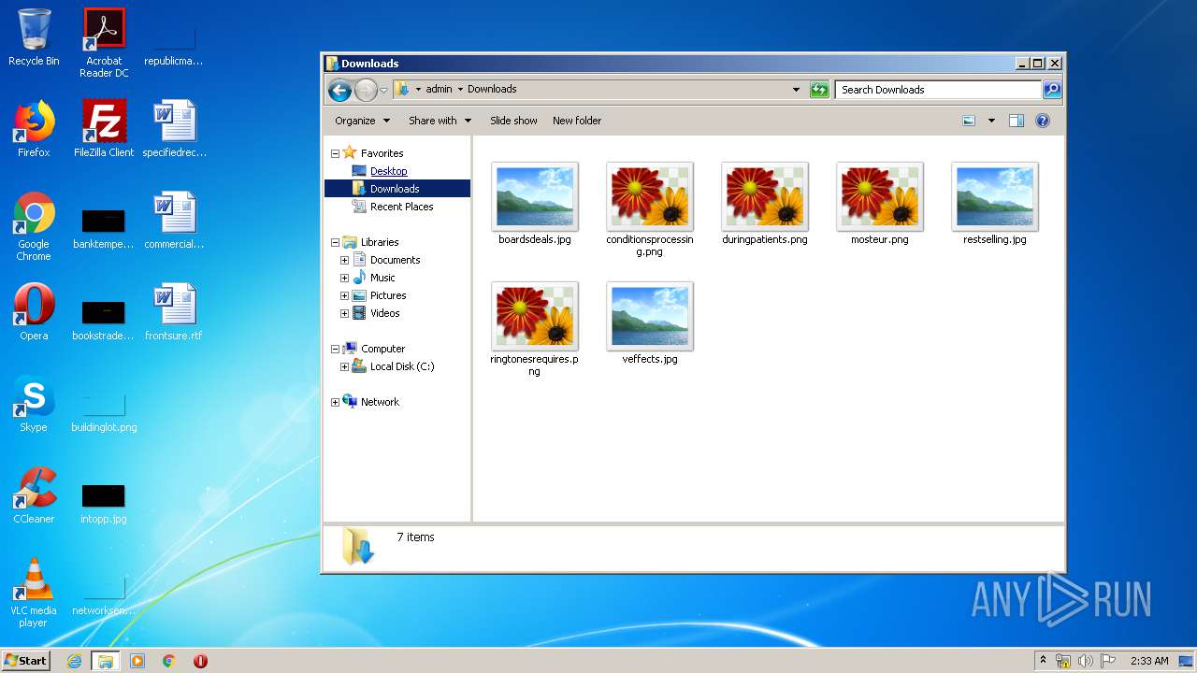Viewport: 1197px width, 673px height.
Task: Click Slide show in the toolbar
Action: click(513, 121)
